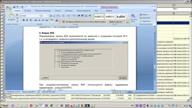Open multilevel list options

(74, 16)
